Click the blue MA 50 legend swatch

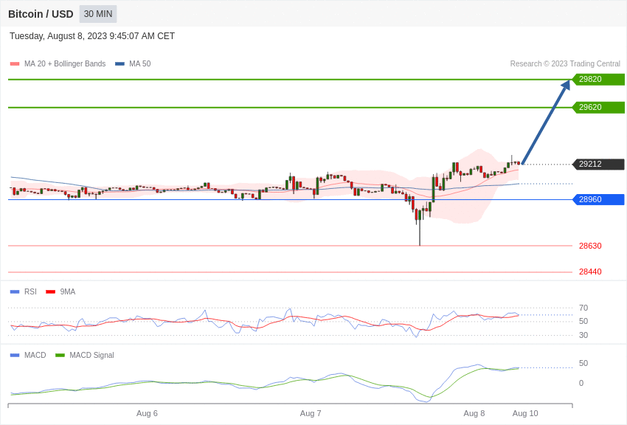point(119,64)
